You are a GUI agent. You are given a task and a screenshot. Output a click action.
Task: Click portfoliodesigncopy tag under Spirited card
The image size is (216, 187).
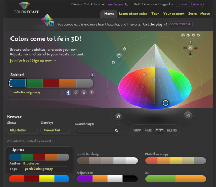(x=45, y=169)
